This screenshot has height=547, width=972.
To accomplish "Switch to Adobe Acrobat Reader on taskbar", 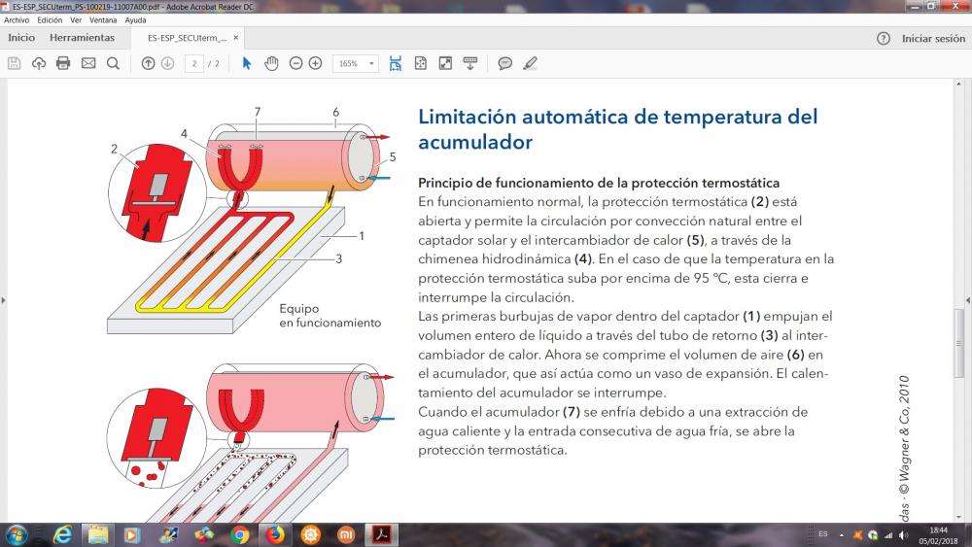I will [x=381, y=534].
